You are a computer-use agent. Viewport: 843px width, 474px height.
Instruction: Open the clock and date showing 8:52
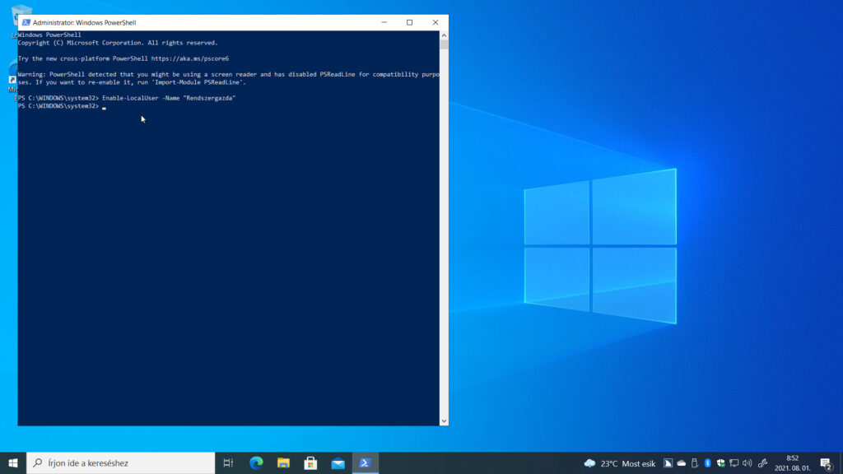[793, 462]
